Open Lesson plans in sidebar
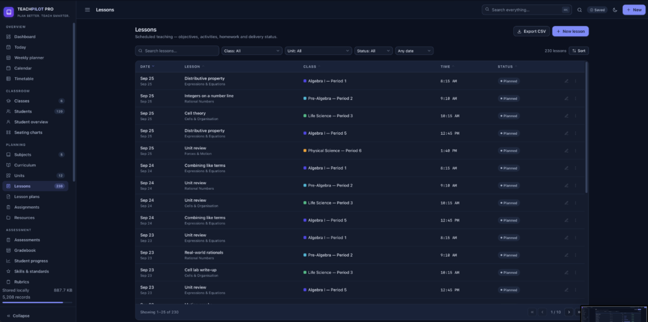 click(x=35, y=197)
